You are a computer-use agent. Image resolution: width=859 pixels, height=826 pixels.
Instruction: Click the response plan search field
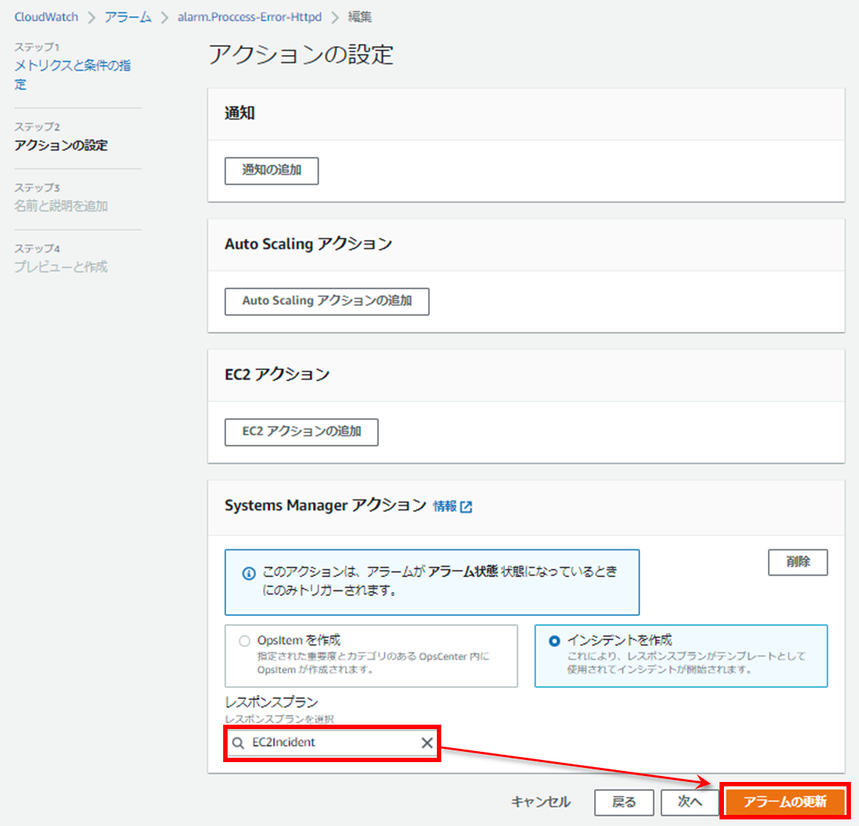point(332,743)
